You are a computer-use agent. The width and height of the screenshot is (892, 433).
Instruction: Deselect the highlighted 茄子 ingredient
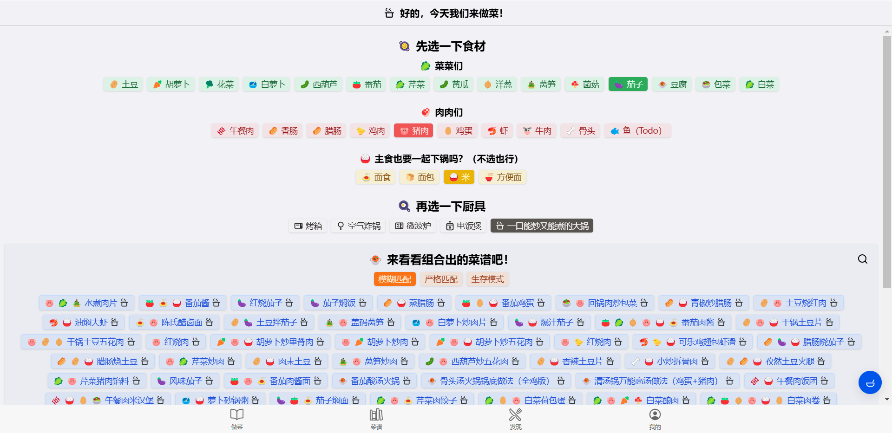[628, 84]
